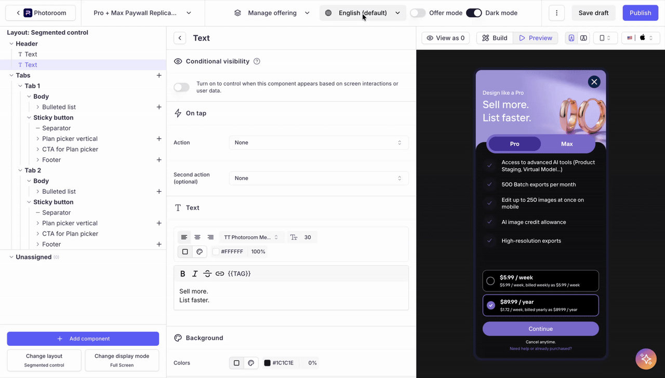Turn on the conditional visibility toggle
The image size is (665, 378).
coord(181,87)
